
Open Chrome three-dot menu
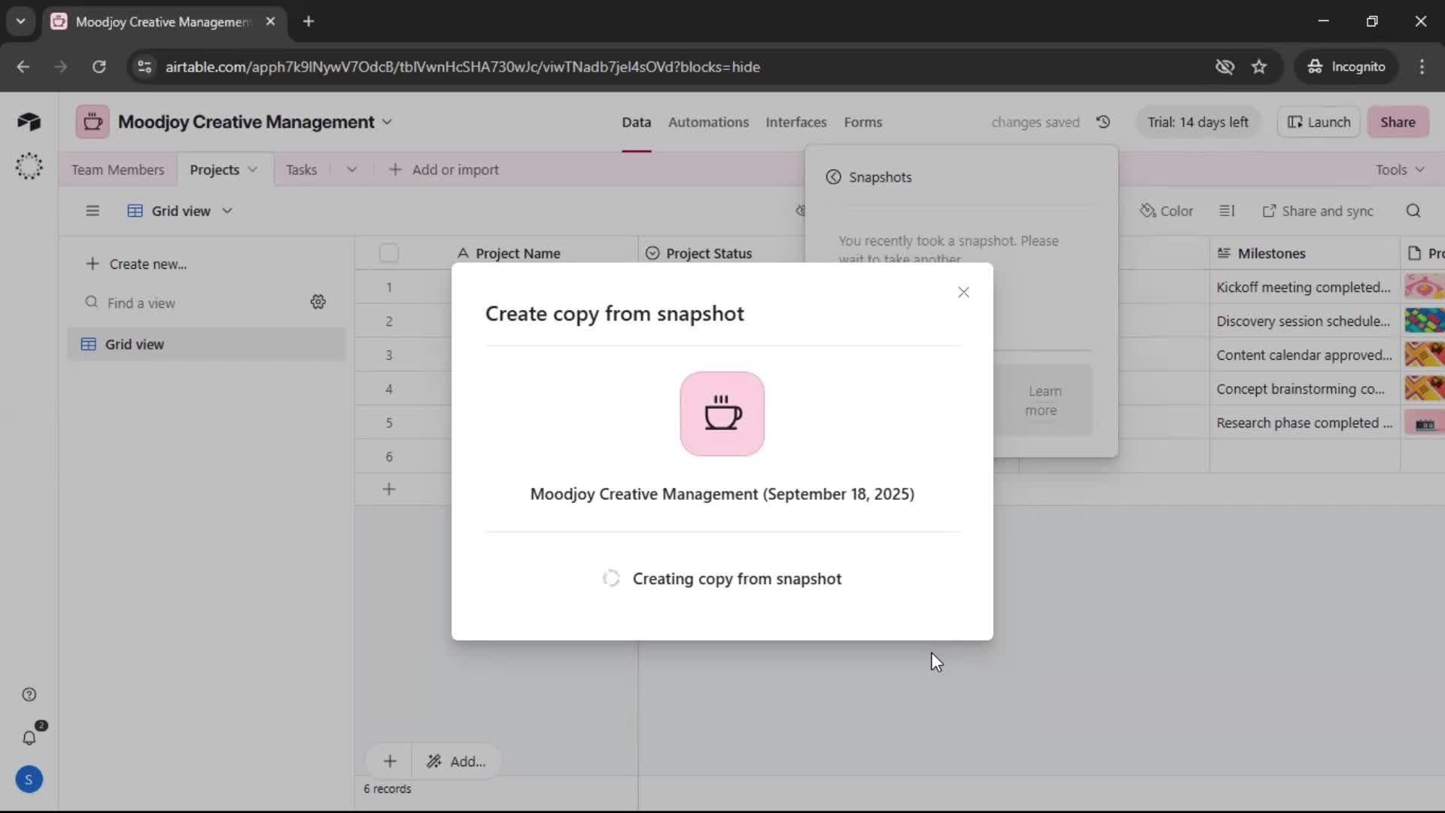coord(1422,66)
